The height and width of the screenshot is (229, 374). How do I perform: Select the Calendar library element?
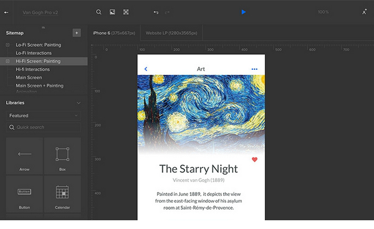[62, 194]
